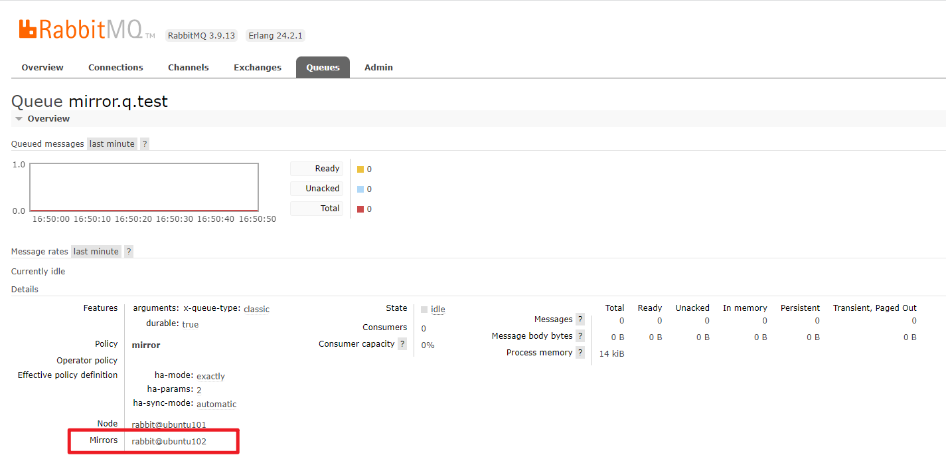This screenshot has width=946, height=461.
Task: Click the 'Effective policy definition' label
Action: (x=68, y=375)
